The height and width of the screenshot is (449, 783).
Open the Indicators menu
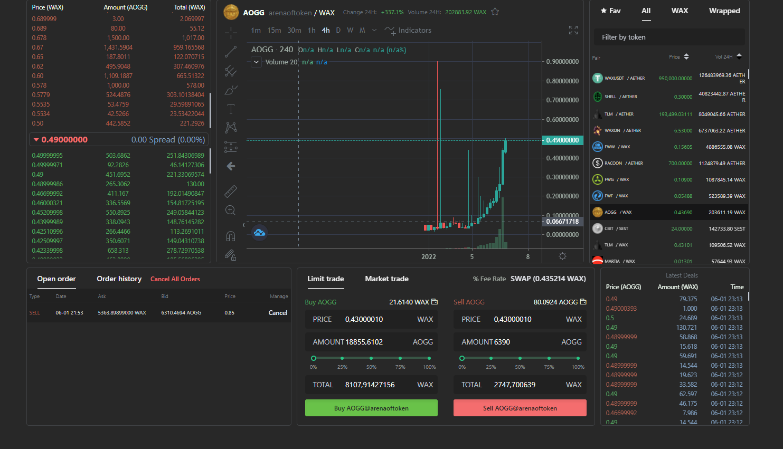408,30
